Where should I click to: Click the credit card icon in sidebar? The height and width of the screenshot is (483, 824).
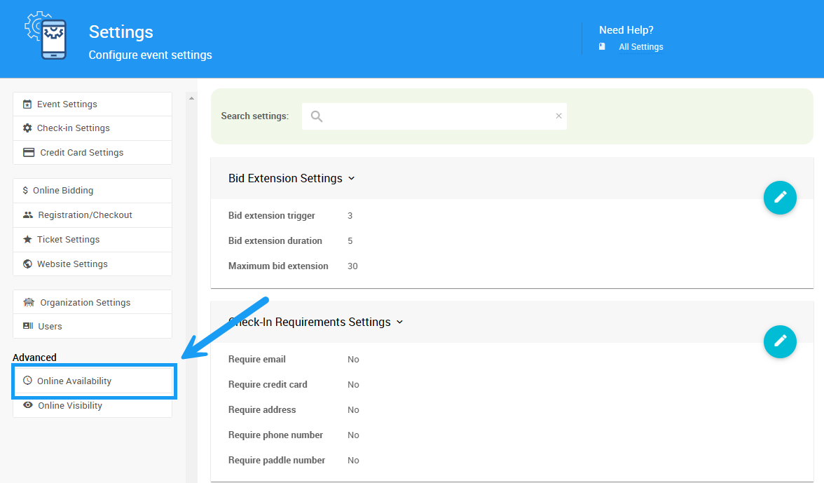point(29,152)
